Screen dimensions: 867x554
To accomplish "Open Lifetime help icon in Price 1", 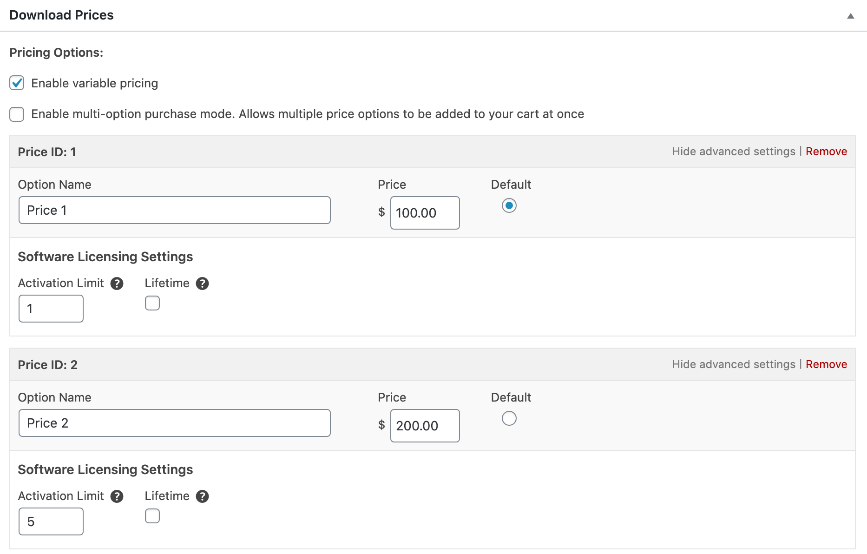I will click(202, 284).
